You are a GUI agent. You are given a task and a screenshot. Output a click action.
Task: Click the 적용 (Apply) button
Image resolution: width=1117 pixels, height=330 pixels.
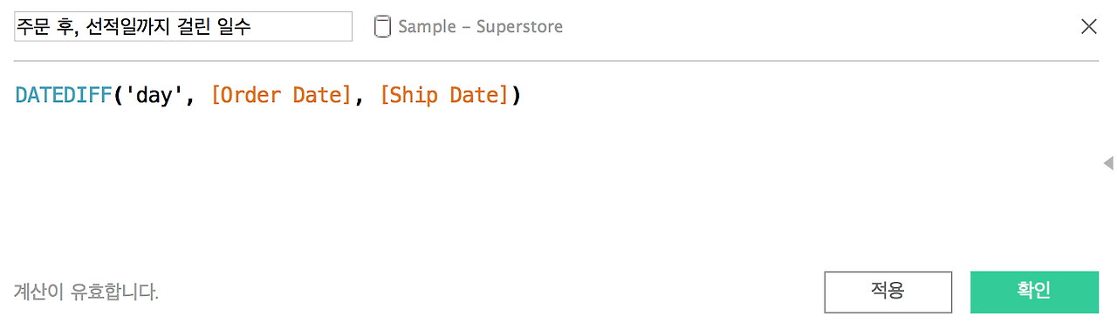887,292
